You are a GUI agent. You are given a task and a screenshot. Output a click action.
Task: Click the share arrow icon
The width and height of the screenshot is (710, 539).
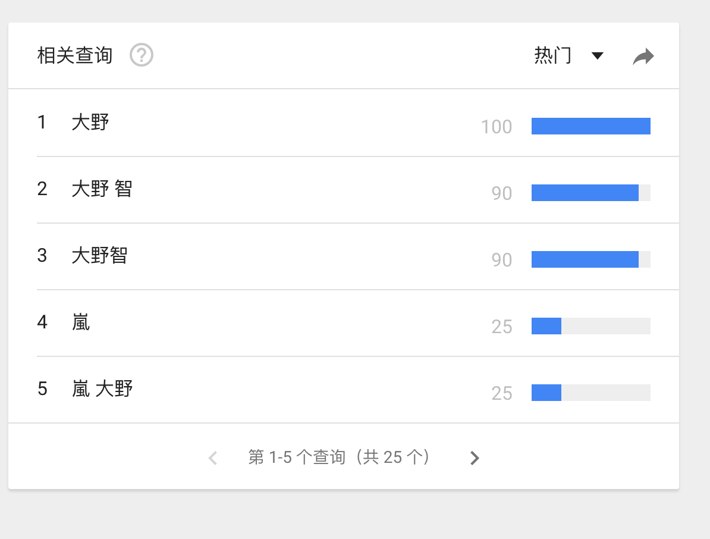[x=643, y=57]
